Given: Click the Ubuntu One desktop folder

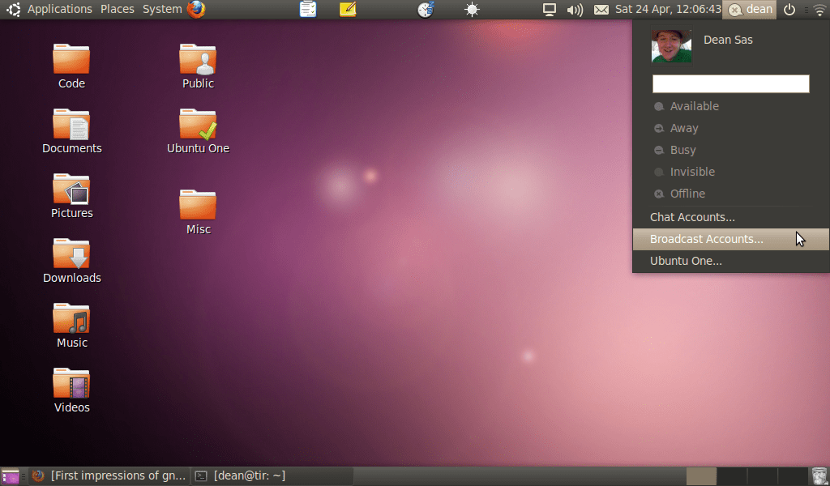Looking at the screenshot, I should point(198,131).
